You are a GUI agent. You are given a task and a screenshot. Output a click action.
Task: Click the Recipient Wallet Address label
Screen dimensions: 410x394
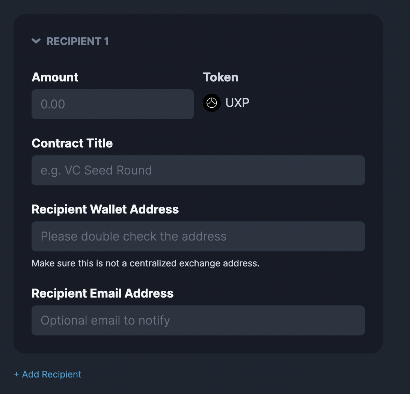point(105,209)
